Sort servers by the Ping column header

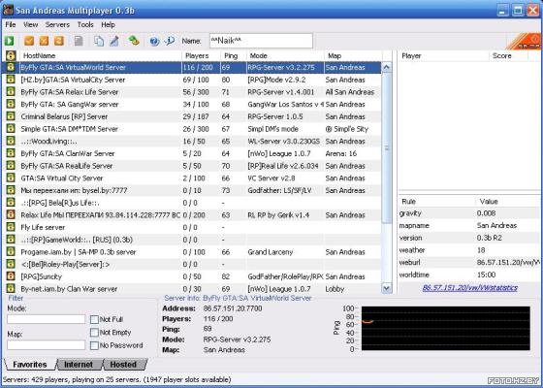(x=233, y=56)
